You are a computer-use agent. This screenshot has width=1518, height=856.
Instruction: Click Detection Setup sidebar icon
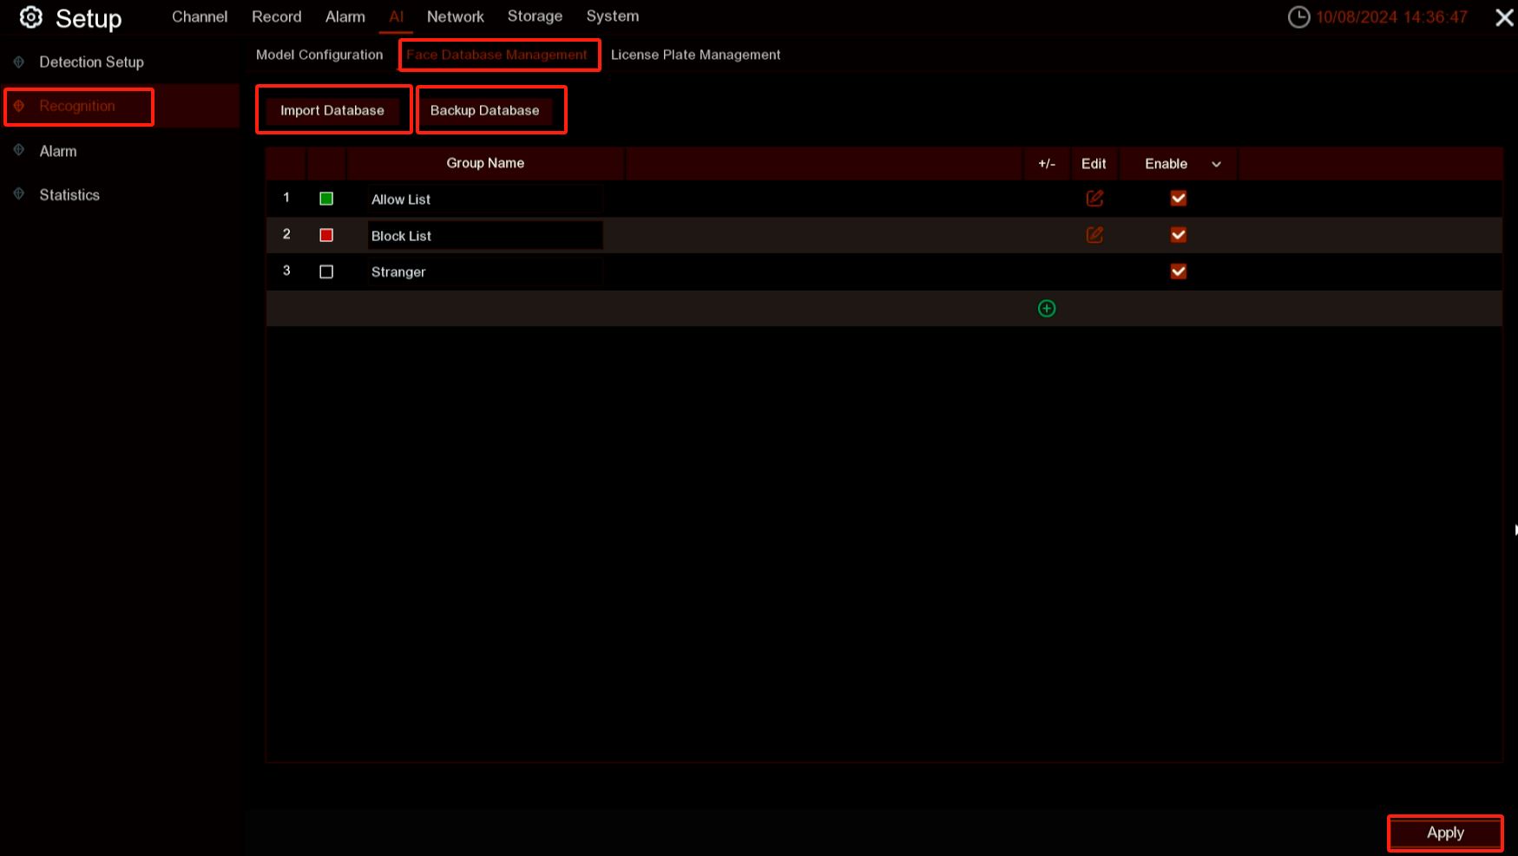click(19, 62)
